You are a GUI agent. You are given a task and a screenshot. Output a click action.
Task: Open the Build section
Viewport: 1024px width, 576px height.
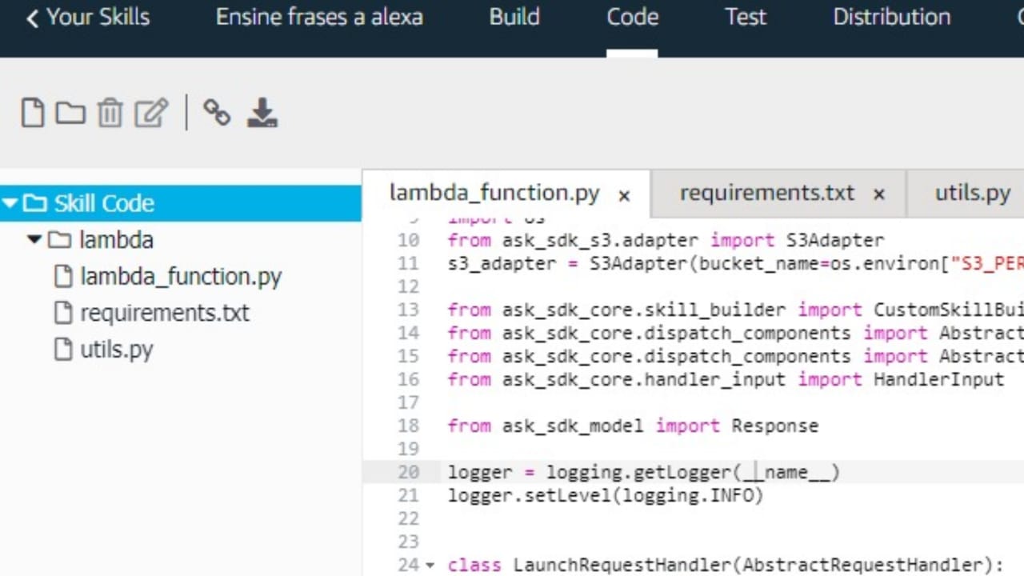(x=514, y=17)
